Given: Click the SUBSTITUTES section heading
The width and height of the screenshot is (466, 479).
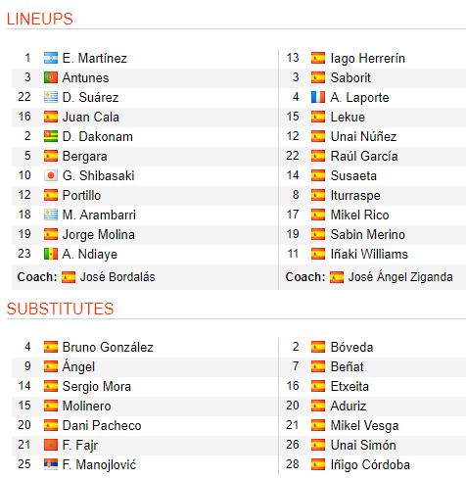Looking at the screenshot, I should click(60, 309).
